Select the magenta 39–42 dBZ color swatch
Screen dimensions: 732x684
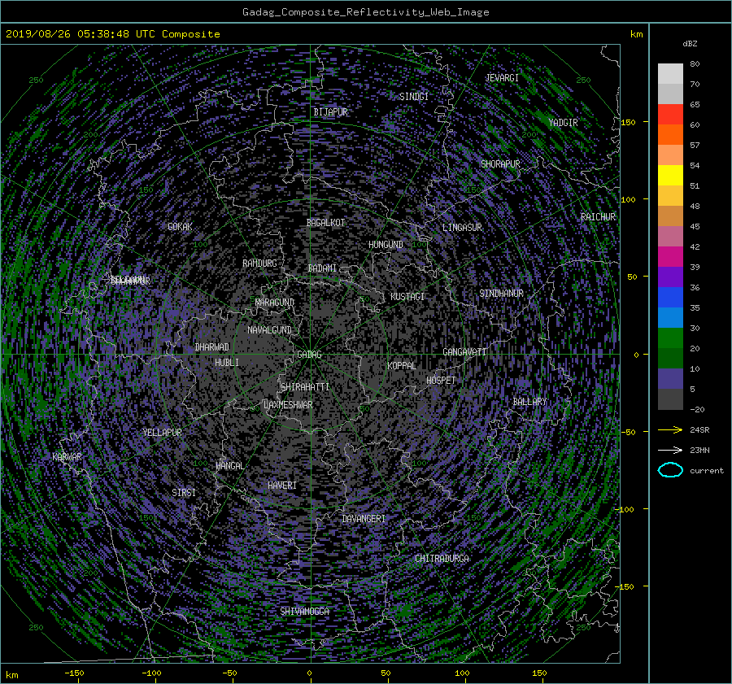point(670,257)
